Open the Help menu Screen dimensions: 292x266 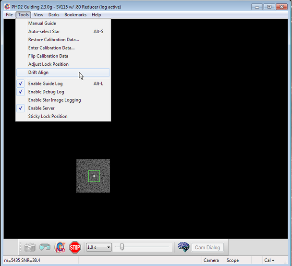click(x=96, y=15)
